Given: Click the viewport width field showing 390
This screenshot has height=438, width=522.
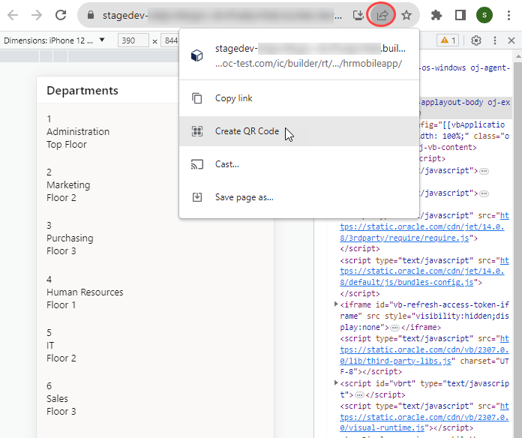Looking at the screenshot, I should pyautogui.click(x=133, y=40).
